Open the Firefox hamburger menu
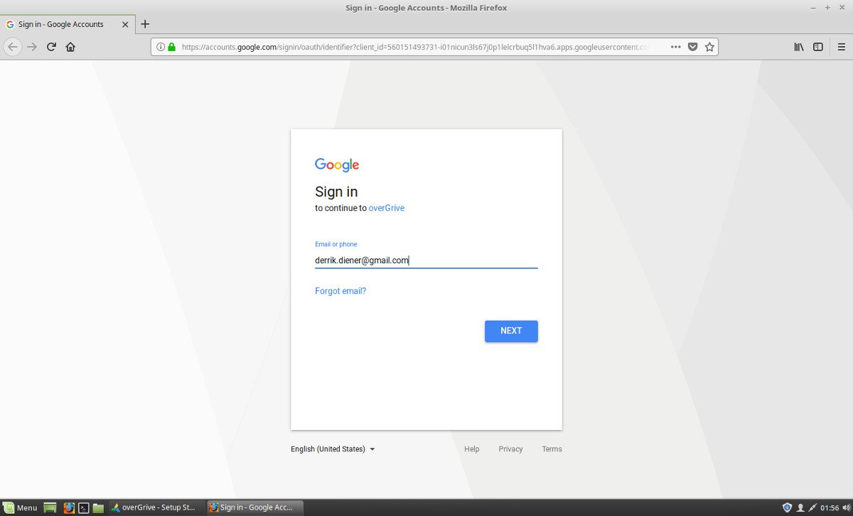 (842, 47)
